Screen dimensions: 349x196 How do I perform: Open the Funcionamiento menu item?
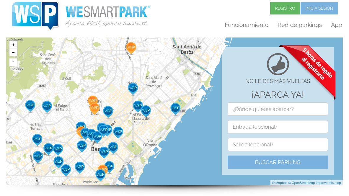click(246, 25)
